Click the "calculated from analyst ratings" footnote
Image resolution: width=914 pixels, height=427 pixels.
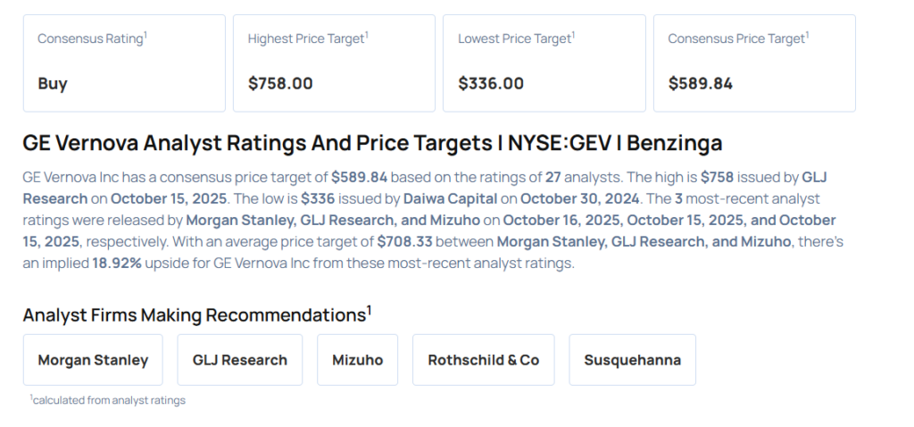[x=108, y=400]
